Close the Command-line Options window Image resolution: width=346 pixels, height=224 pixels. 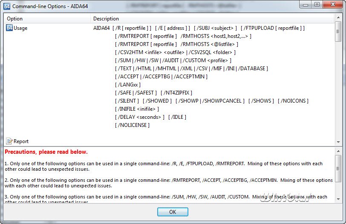click(x=333, y=4)
